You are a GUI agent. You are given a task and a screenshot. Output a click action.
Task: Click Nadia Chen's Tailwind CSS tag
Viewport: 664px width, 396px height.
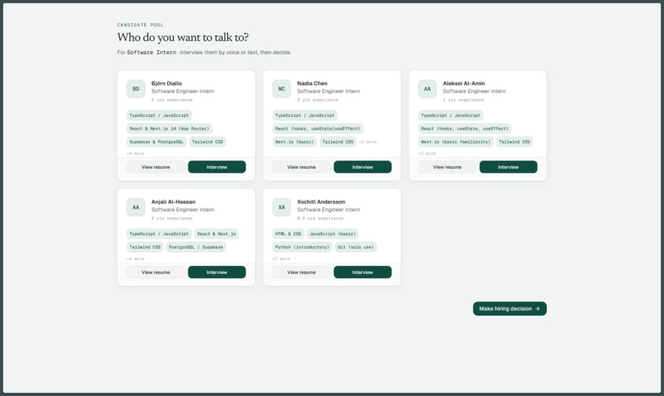[338, 142]
